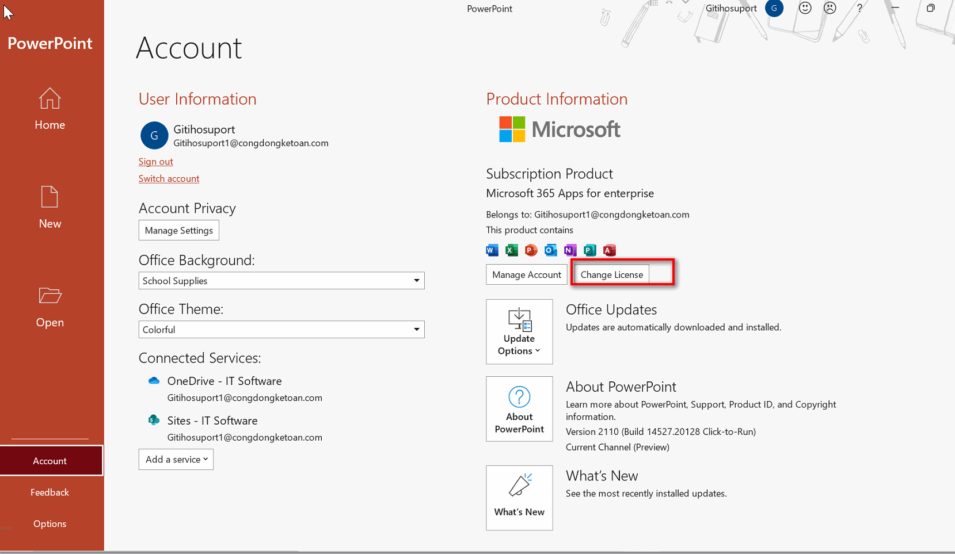Click the user email under Gitihosuport name
Image resolution: width=955 pixels, height=554 pixels.
coord(251,143)
